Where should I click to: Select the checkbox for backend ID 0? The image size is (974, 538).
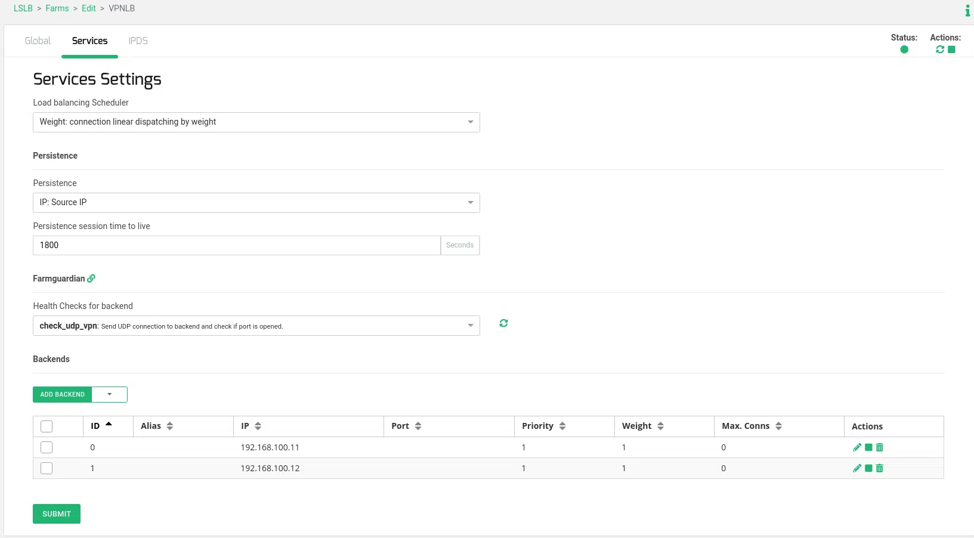click(47, 447)
